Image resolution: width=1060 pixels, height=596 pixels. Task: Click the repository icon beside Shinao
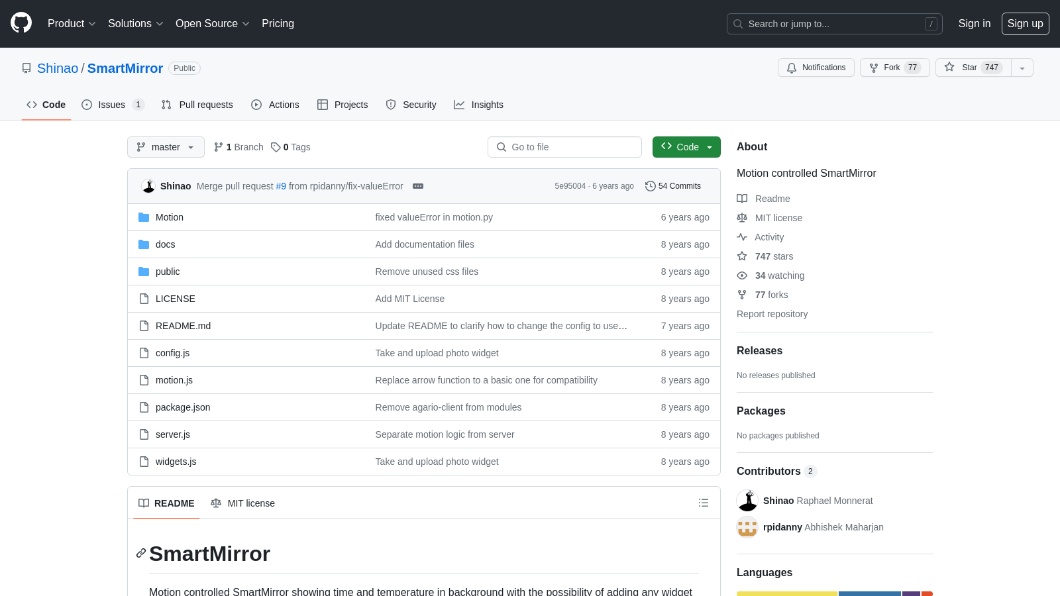click(x=26, y=68)
